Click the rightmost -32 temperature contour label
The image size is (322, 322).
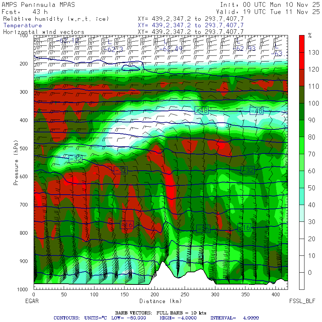[248, 170]
